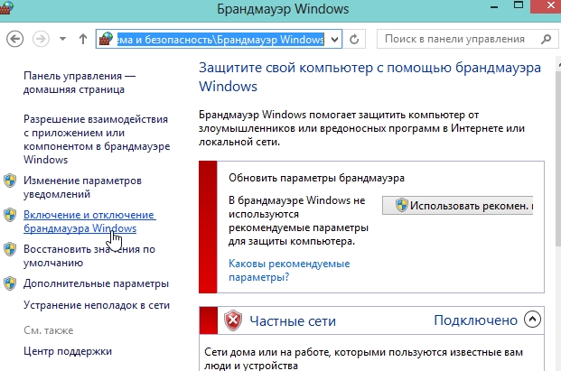Click the window's firewall title icon

point(5,8)
